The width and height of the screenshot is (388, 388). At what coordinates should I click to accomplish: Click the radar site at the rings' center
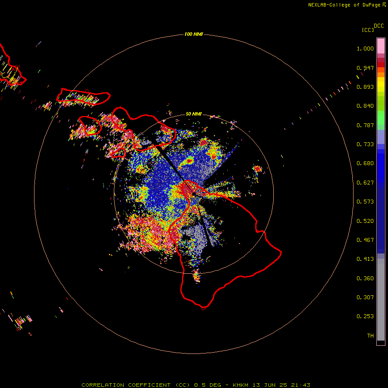pos(194,194)
